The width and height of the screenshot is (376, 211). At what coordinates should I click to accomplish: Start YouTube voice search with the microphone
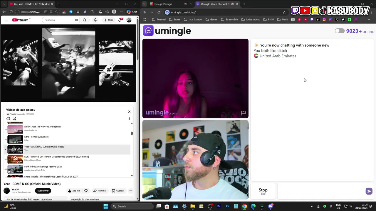[x=95, y=20]
